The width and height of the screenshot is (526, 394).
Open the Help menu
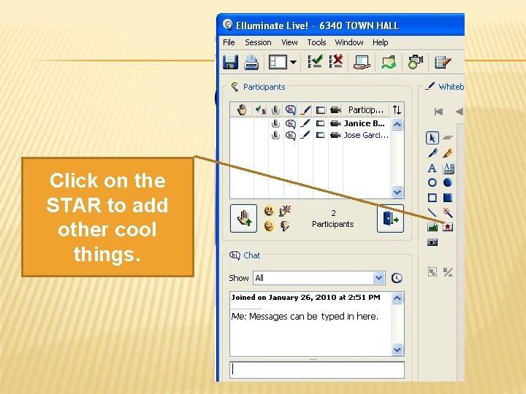tap(380, 42)
